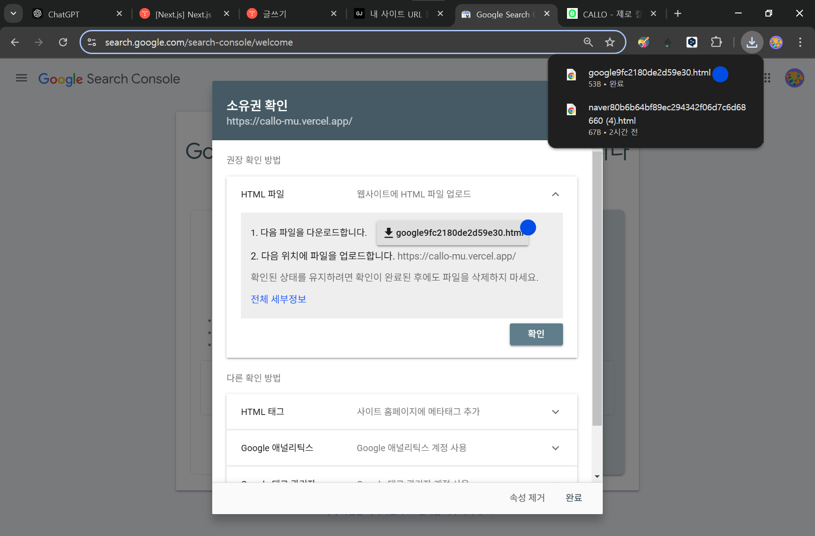Click Chrome icon of the google html download
Viewport: 815px width, 536px height.
pyautogui.click(x=571, y=75)
